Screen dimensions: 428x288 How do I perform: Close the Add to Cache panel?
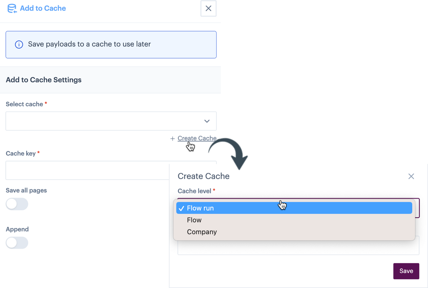pos(208,9)
